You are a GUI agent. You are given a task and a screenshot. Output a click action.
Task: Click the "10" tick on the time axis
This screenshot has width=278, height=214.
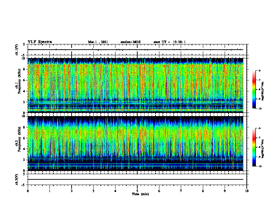247,191
